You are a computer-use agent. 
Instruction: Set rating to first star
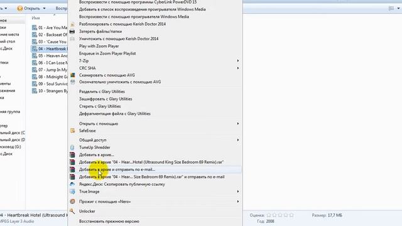coord(269,215)
